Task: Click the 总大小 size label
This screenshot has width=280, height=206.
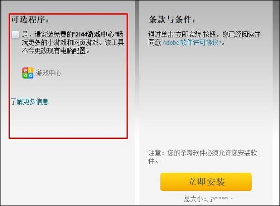Action: 195,199
